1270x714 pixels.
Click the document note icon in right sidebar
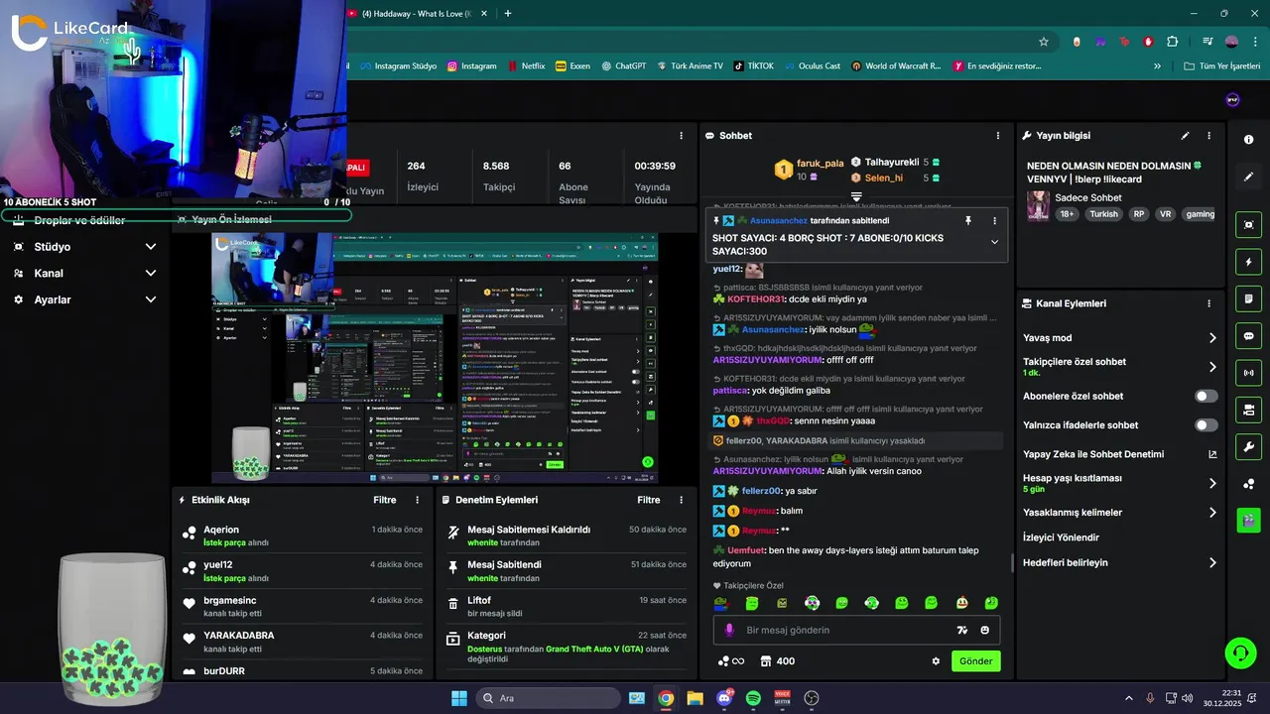tap(1249, 298)
